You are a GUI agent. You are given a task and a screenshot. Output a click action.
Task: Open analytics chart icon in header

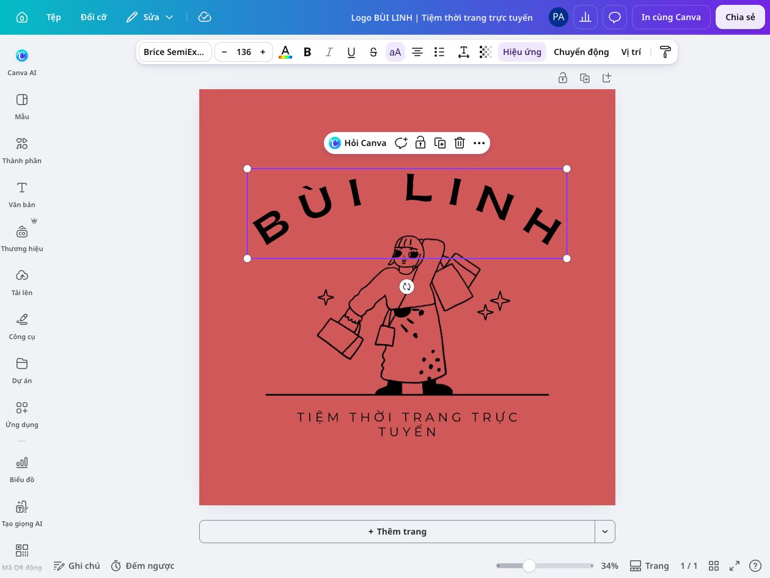585,17
